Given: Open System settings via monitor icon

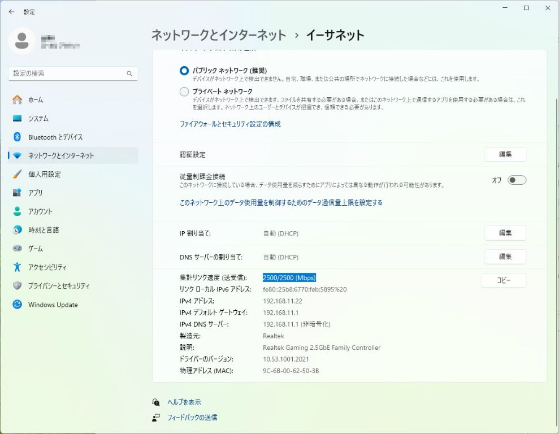Looking at the screenshot, I should [17, 118].
